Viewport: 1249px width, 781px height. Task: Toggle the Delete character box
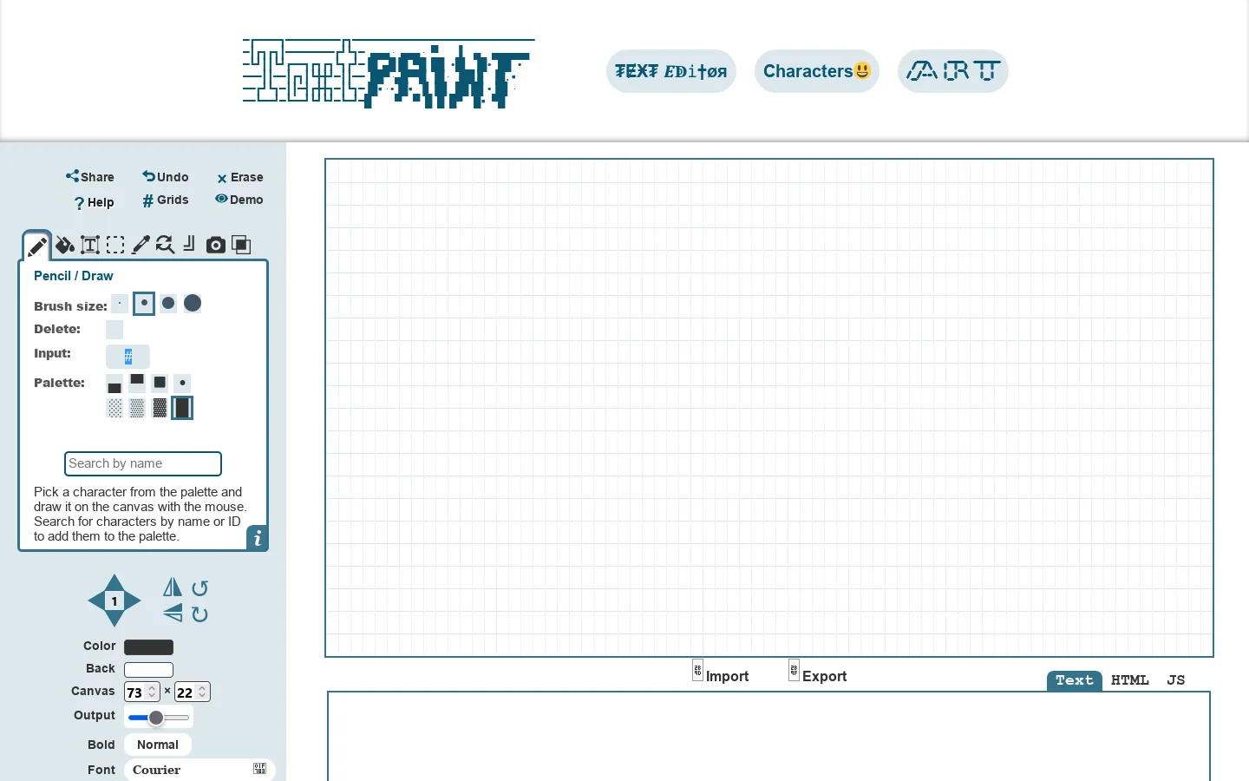click(114, 330)
